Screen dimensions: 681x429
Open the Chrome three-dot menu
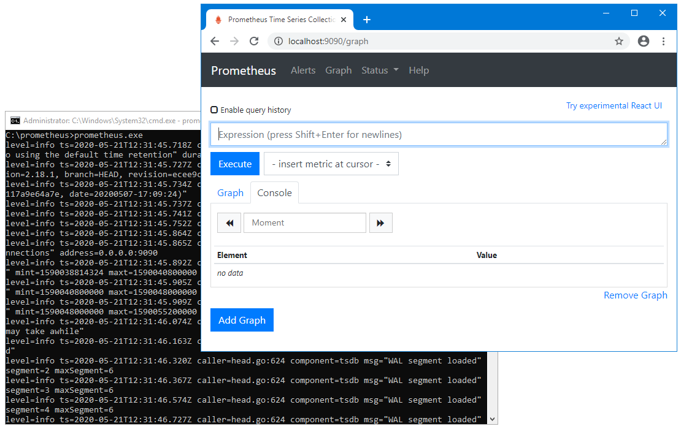664,41
